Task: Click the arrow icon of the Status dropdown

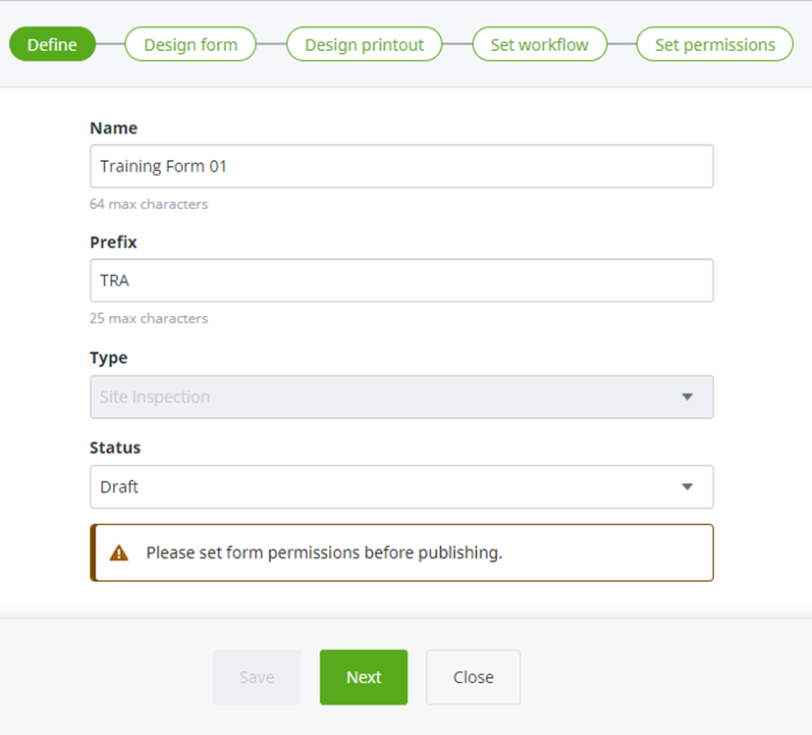Action: coord(687,487)
